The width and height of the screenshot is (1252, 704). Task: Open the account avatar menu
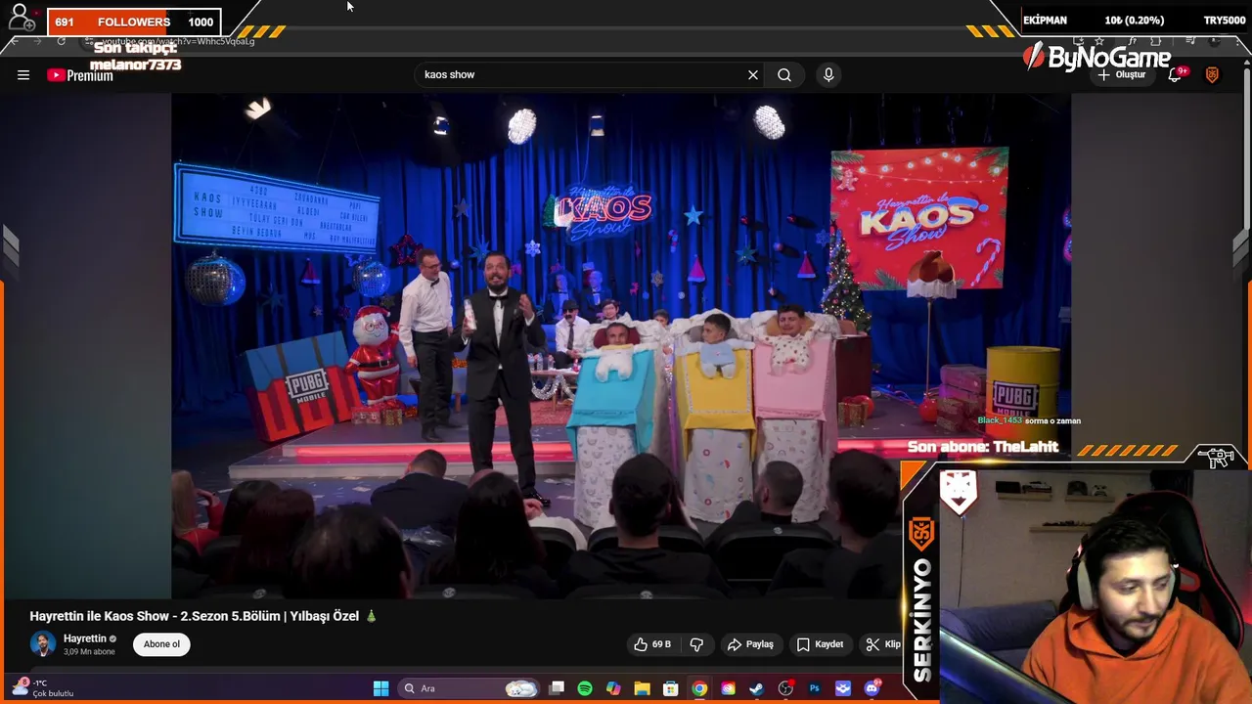(x=1212, y=74)
